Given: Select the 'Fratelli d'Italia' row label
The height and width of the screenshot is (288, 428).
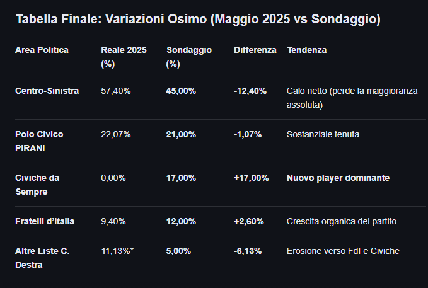Looking at the screenshot, I should click(x=45, y=221).
